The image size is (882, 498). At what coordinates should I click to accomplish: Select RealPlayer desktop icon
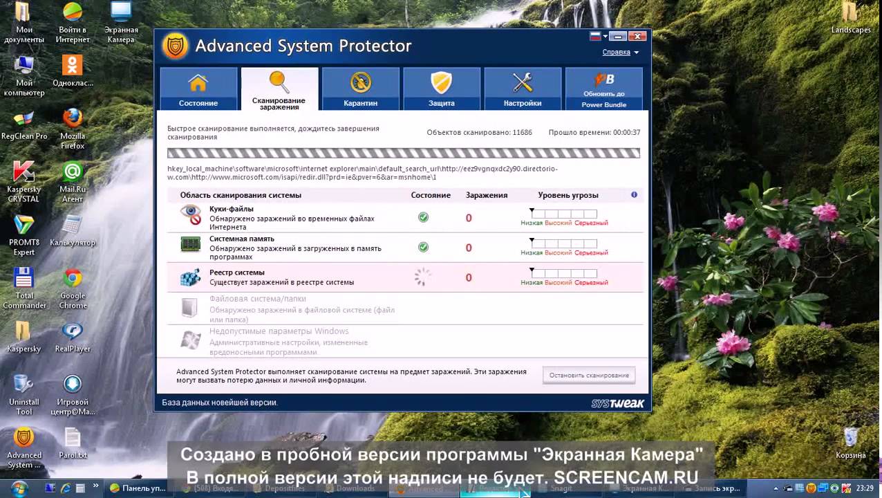coord(73,338)
